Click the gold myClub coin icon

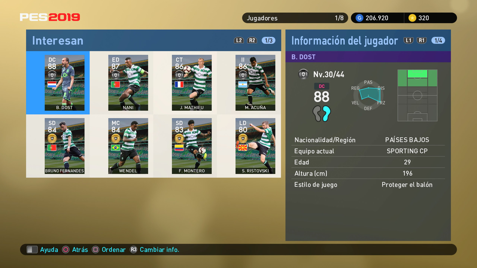coord(412,18)
